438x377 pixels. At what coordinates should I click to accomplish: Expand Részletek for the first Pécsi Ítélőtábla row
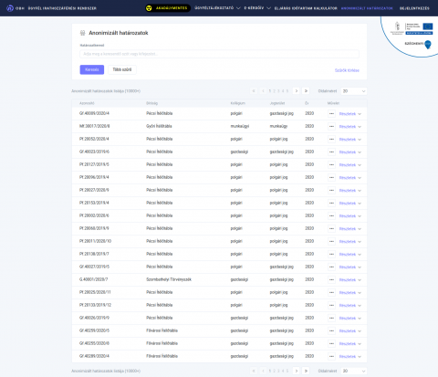tap(350, 114)
